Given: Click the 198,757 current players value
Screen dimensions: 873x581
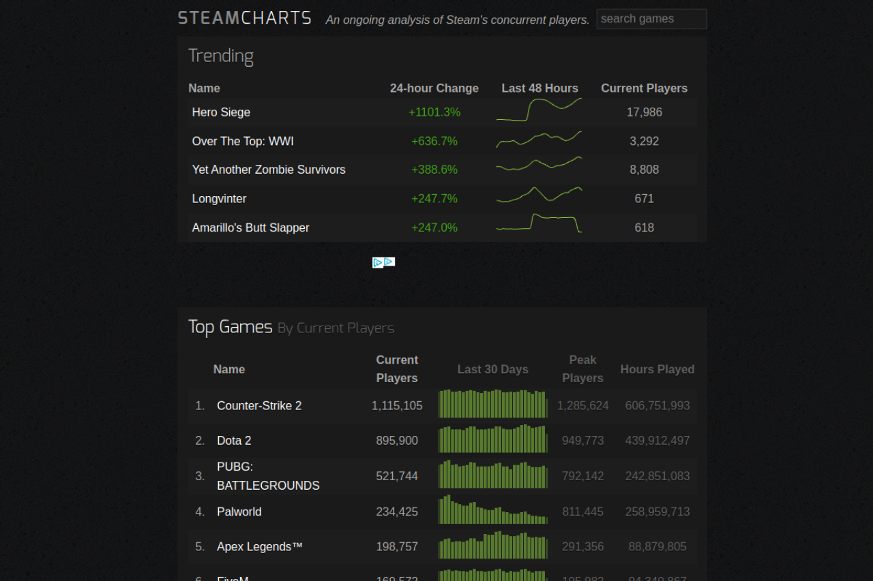Looking at the screenshot, I should pos(397,546).
